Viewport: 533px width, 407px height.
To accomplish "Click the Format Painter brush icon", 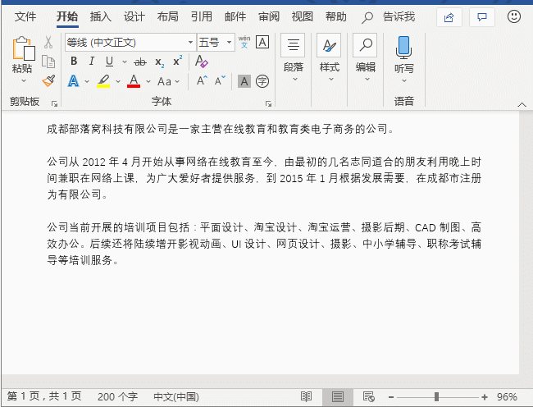I will 48,80.
